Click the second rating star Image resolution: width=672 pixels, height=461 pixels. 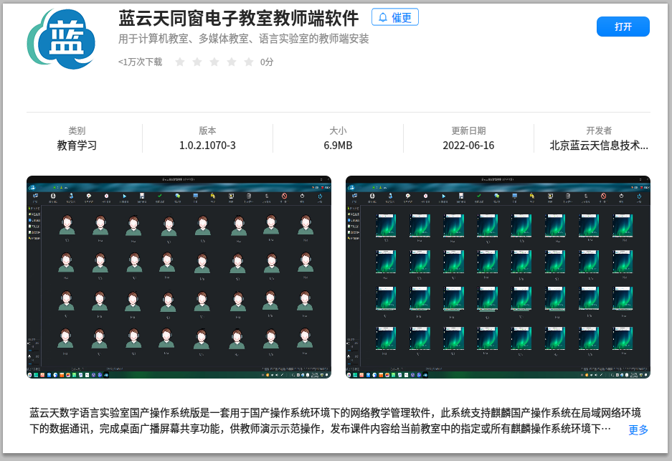[x=197, y=62]
